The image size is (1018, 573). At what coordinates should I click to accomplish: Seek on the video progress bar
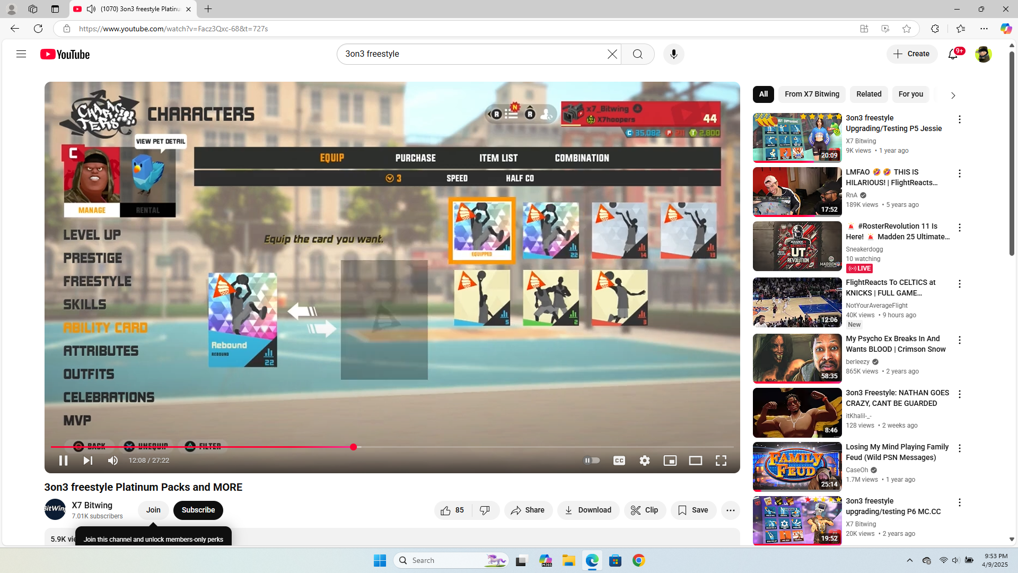(392, 447)
